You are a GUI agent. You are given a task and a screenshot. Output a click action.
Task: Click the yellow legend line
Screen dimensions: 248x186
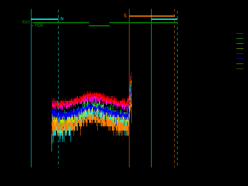coord(240,49)
